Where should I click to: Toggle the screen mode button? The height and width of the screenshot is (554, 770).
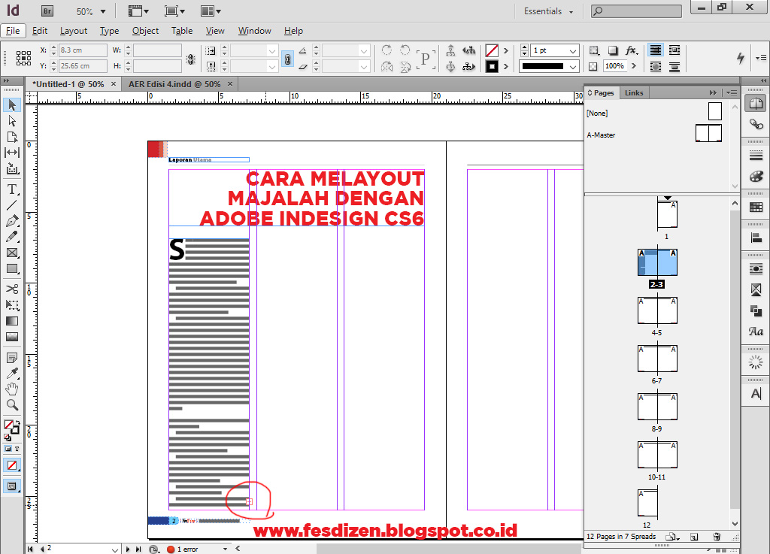pyautogui.click(x=12, y=486)
